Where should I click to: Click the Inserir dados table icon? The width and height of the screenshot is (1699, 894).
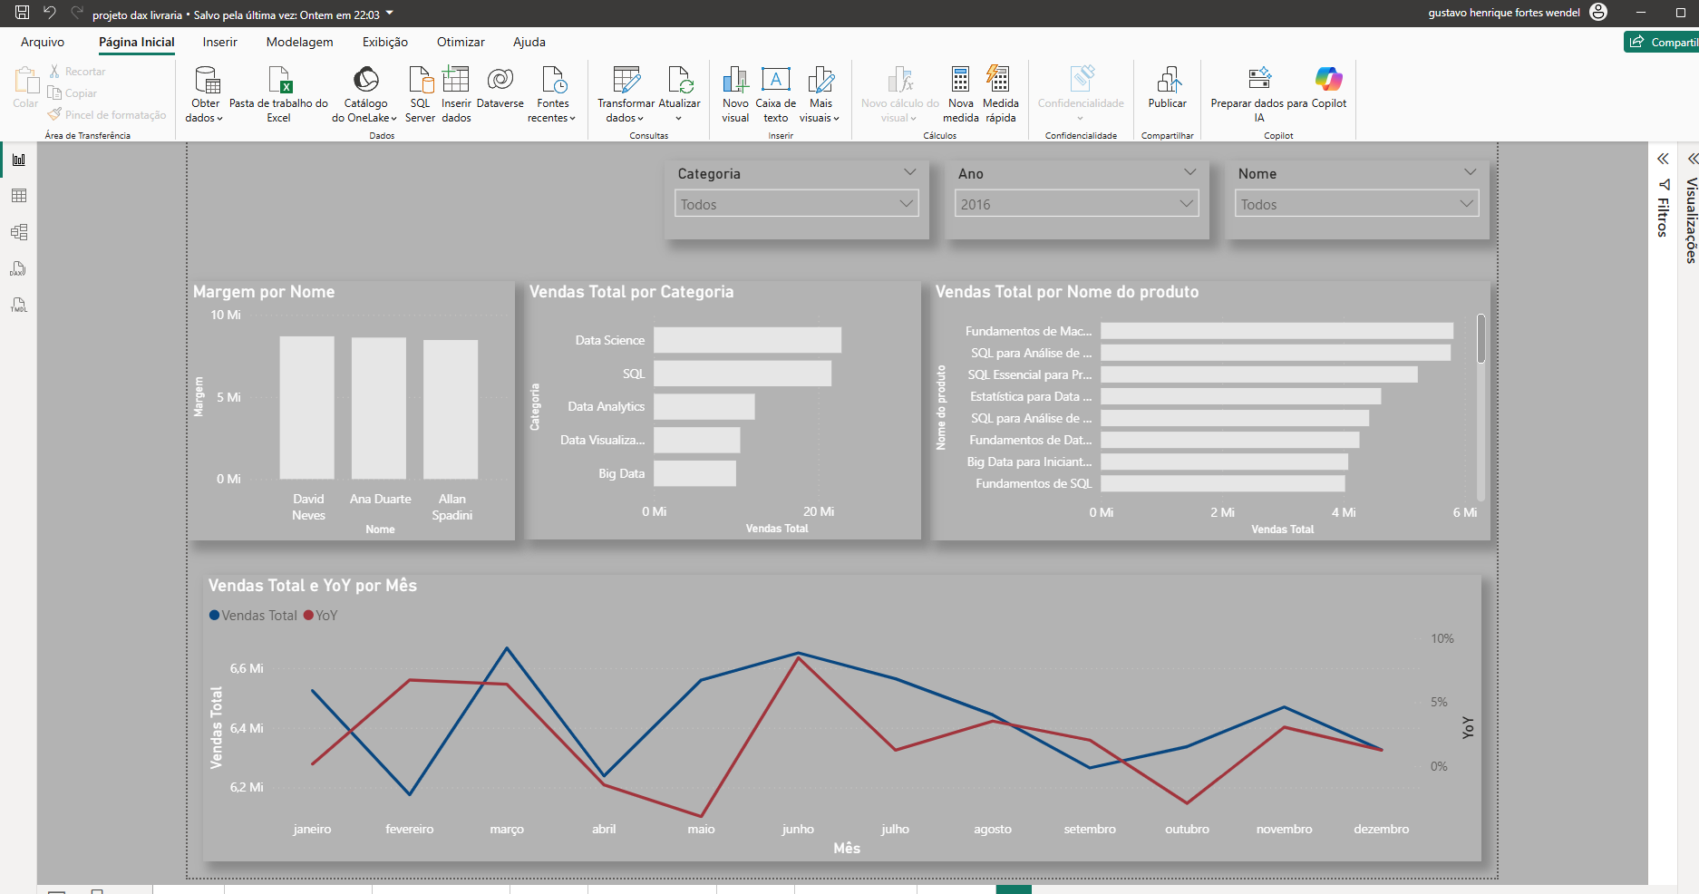point(456,80)
